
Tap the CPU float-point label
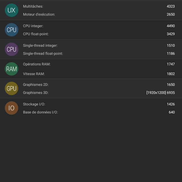[x=36, y=34]
